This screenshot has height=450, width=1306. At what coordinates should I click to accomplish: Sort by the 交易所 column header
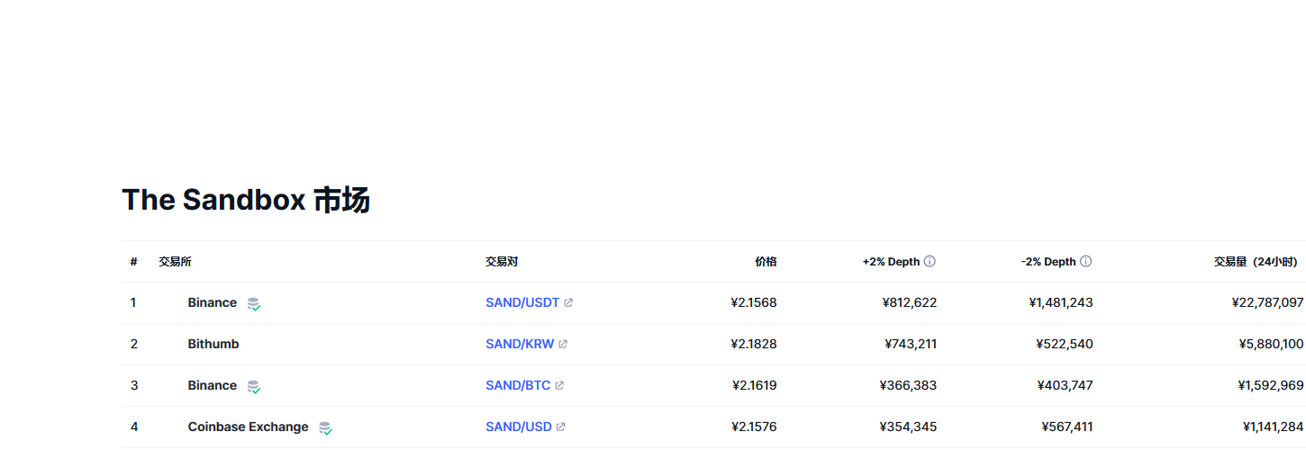(175, 262)
